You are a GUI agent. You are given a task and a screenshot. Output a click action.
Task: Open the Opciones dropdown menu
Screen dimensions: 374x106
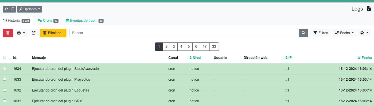tap(29, 9)
